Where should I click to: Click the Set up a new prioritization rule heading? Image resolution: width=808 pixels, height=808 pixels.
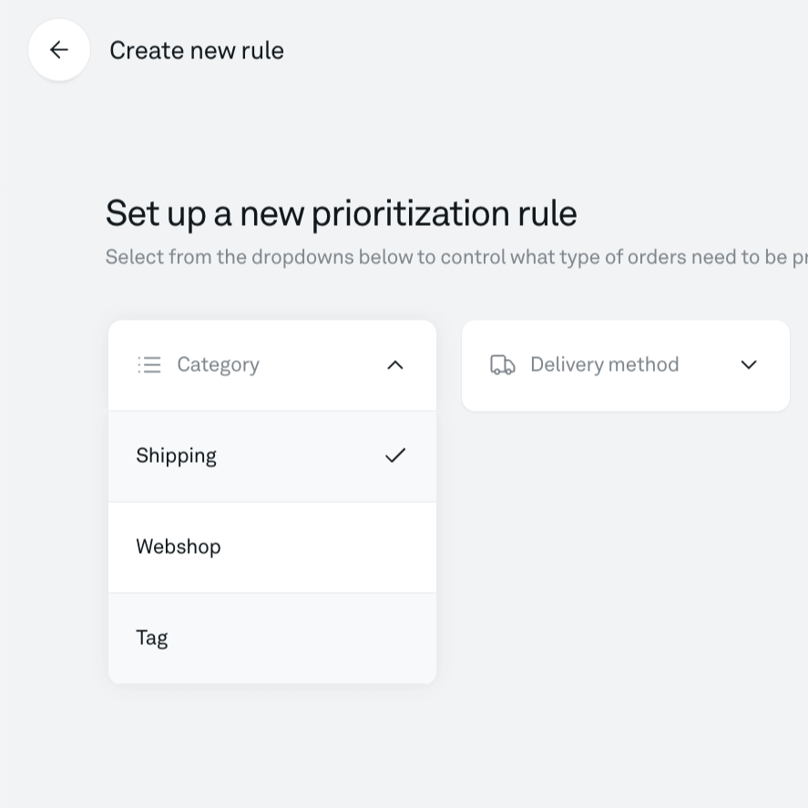341,213
